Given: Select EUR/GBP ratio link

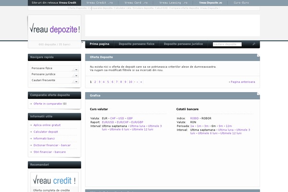Looking at the screenshot, I should pos(137,122).
